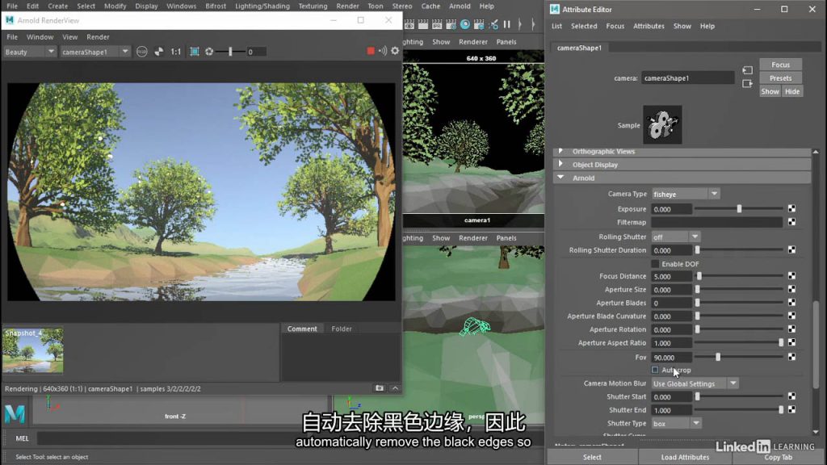Viewport: 827px width, 465px height.
Task: Click the load input connection icon beside camera name
Action: (747, 70)
